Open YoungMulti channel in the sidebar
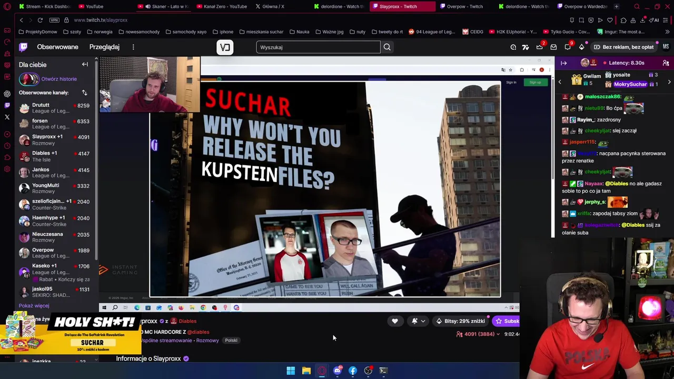This screenshot has height=379, width=674. 55,188
